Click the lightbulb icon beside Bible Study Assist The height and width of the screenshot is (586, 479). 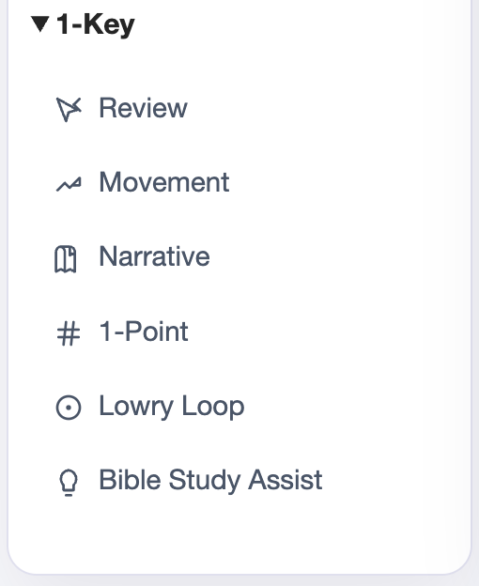69,483
